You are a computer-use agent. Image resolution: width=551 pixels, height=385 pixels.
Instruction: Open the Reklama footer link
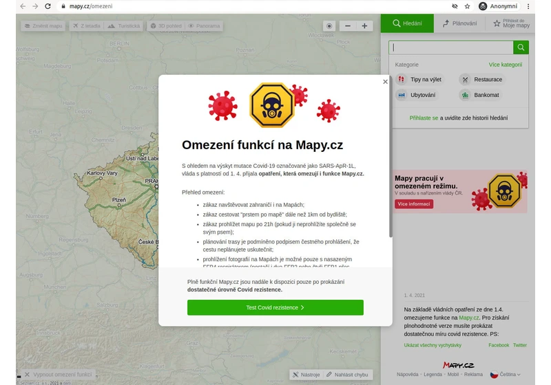pos(473,375)
